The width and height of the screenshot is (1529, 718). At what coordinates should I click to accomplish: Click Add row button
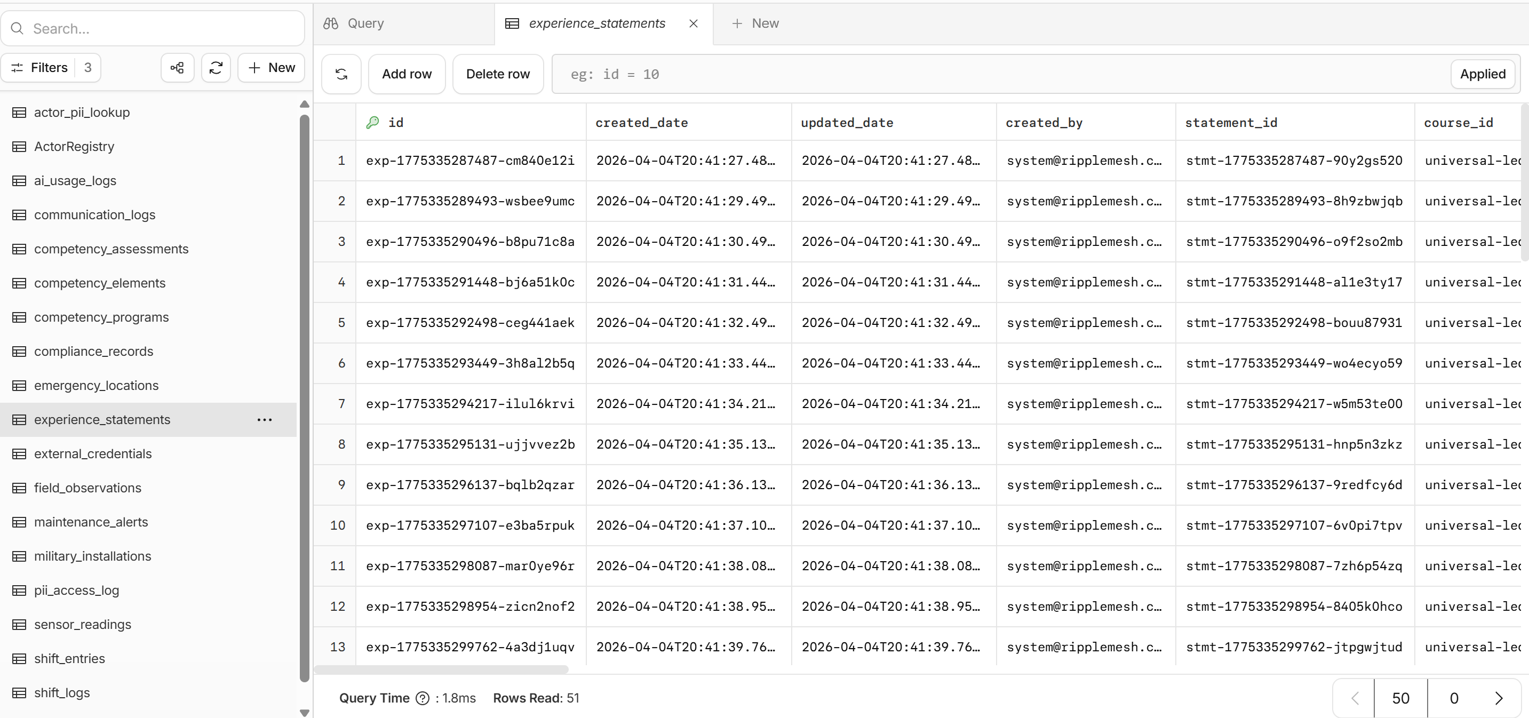tap(407, 74)
